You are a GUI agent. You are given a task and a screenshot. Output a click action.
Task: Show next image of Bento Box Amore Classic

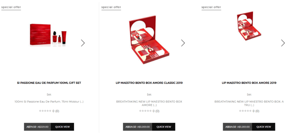(x=183, y=43)
